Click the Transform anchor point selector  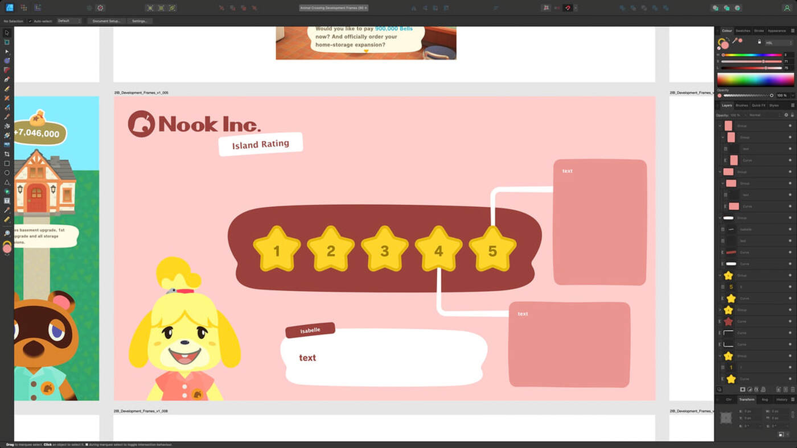[726, 418]
